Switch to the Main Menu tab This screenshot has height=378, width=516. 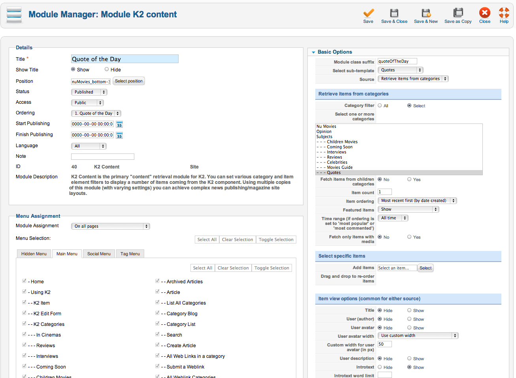67,254
